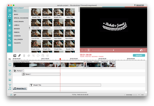
Task: Click the overlay track header icon
Action: [10, 74]
